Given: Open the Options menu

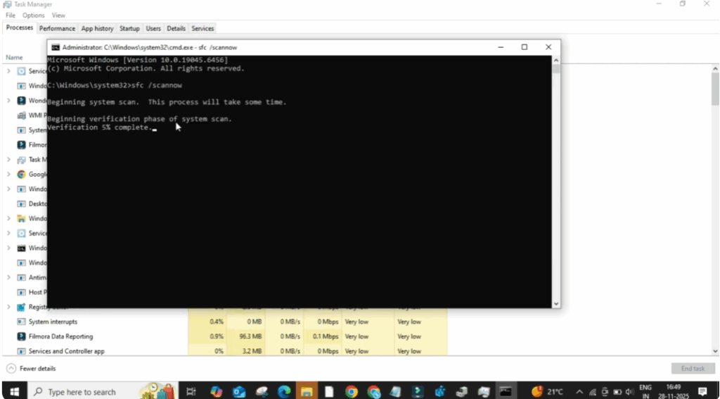Looking at the screenshot, I should tap(33, 15).
